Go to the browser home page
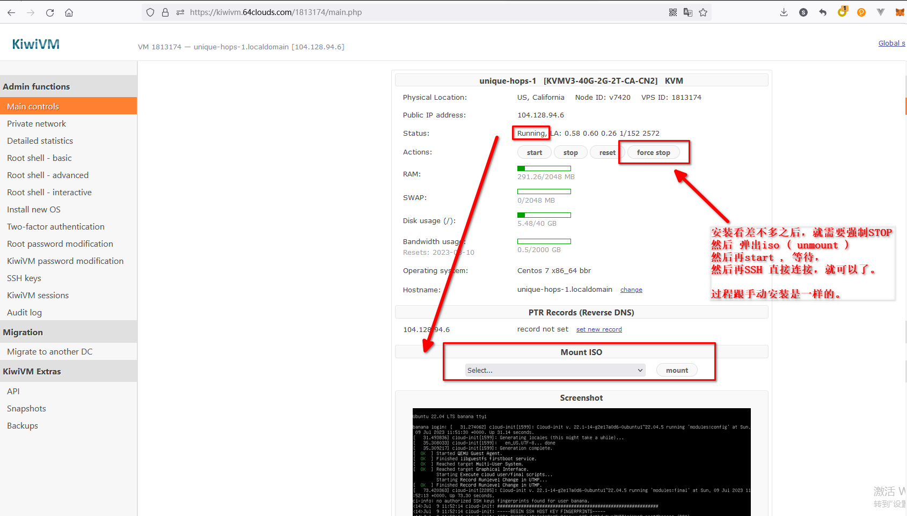 coord(69,12)
